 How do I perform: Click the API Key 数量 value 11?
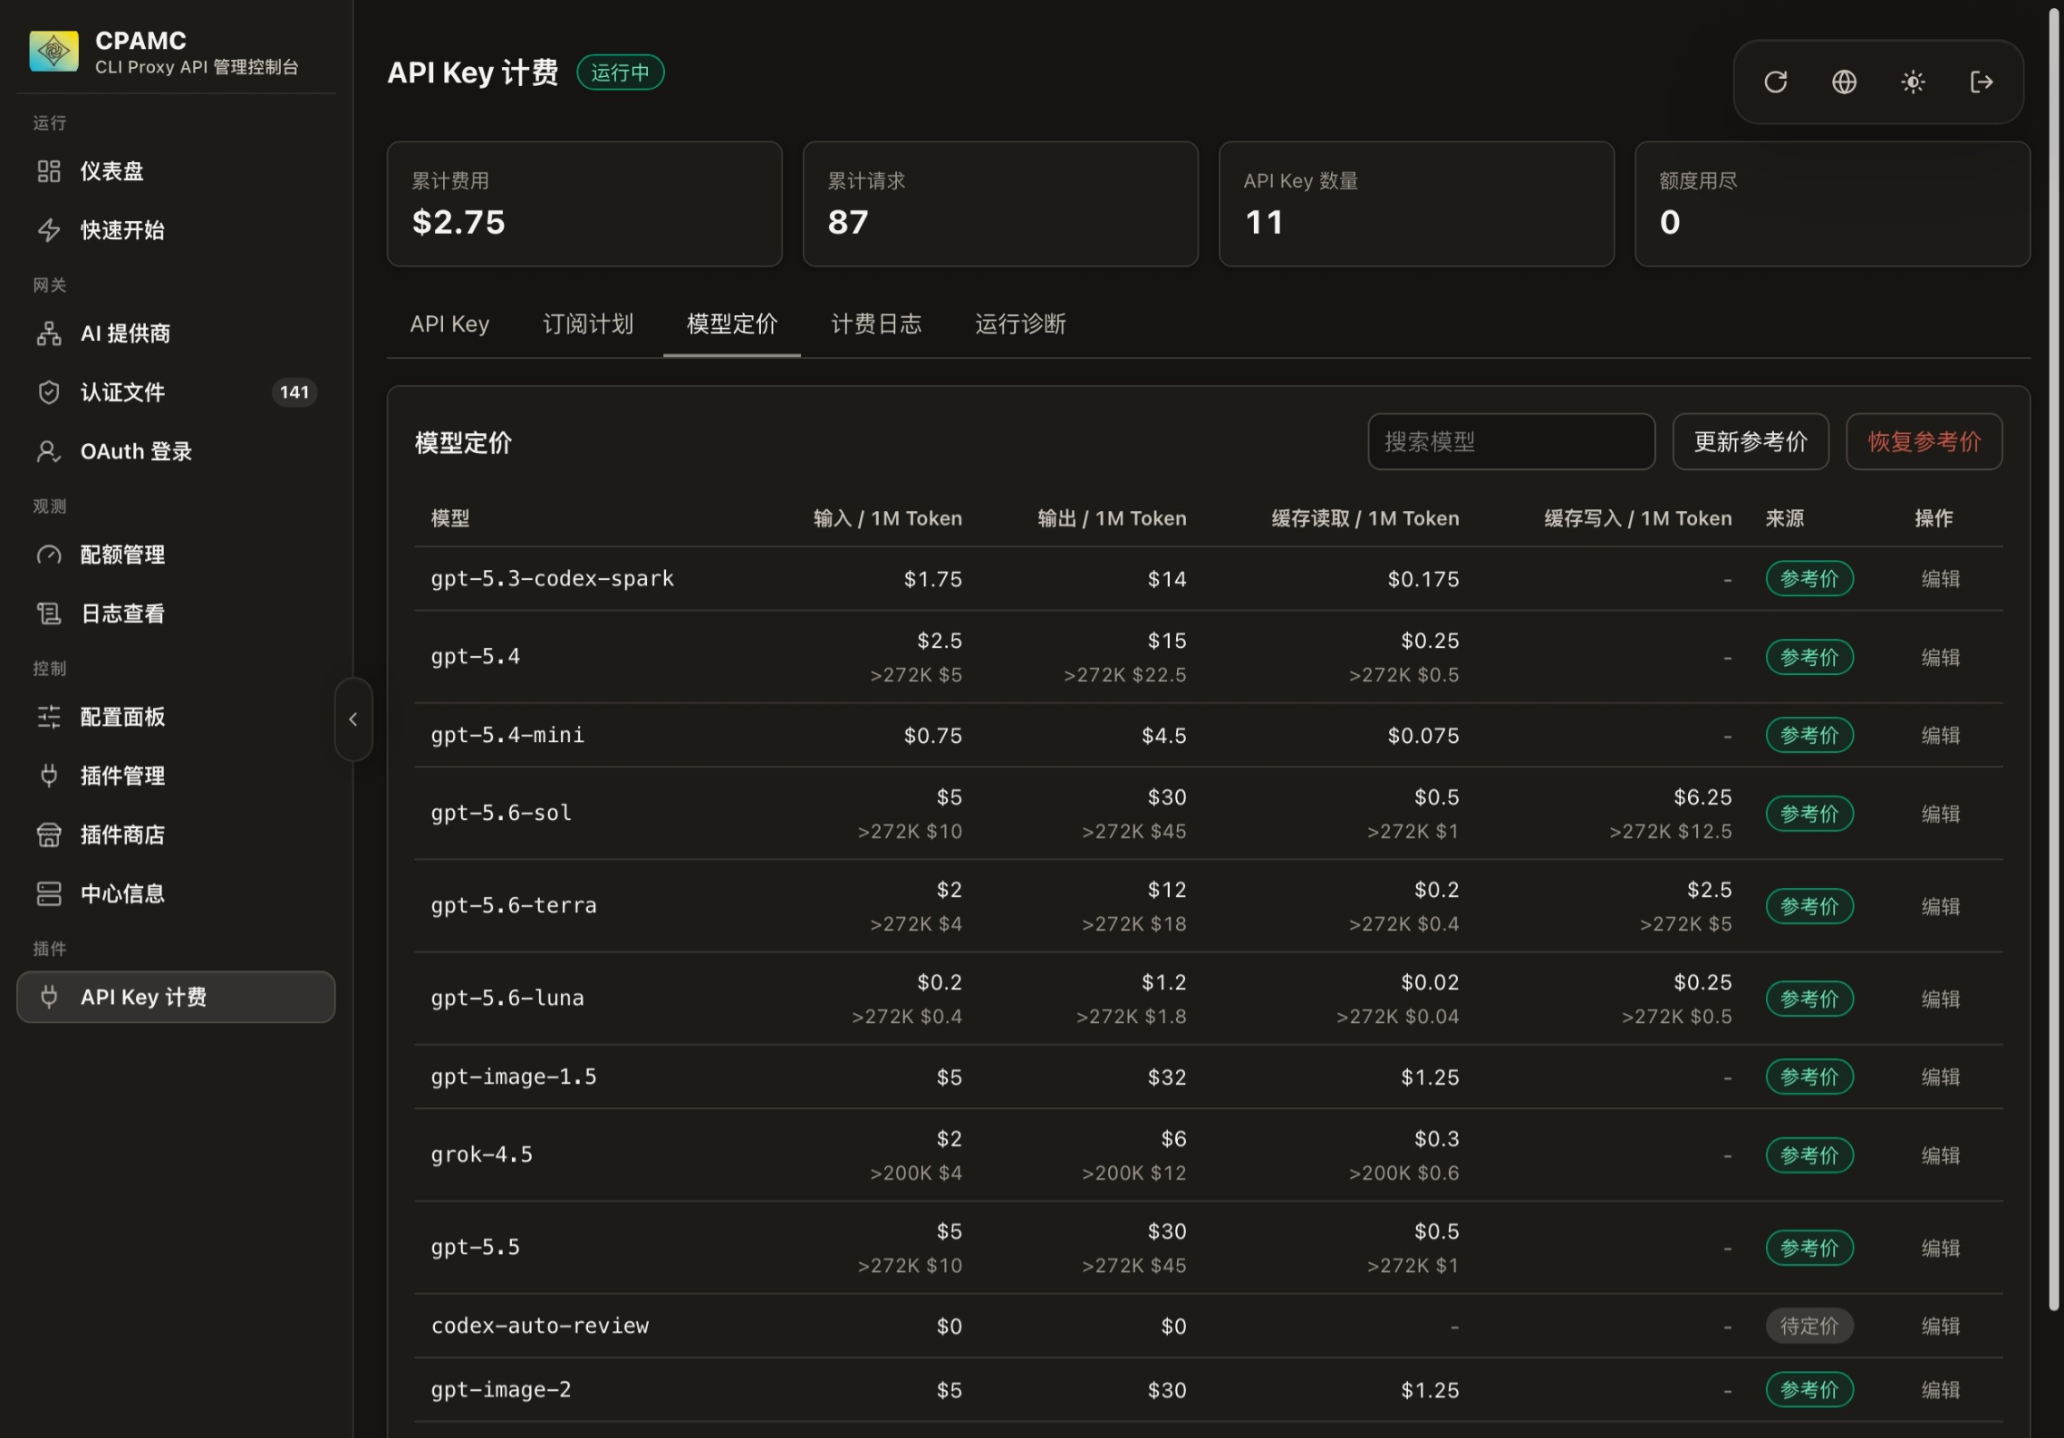1264,222
